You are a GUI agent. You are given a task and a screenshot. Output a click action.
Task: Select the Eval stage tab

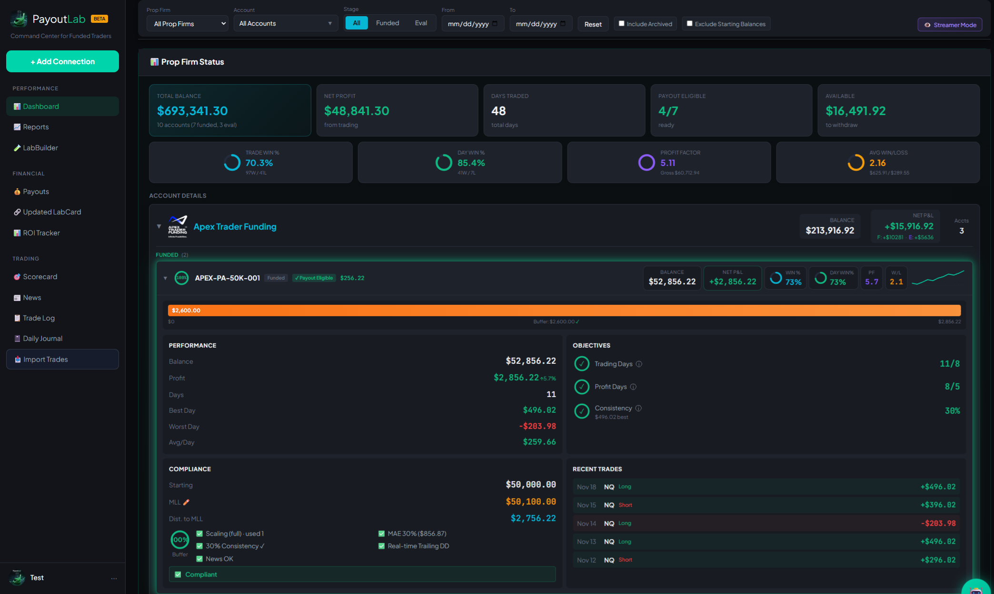tap(421, 22)
